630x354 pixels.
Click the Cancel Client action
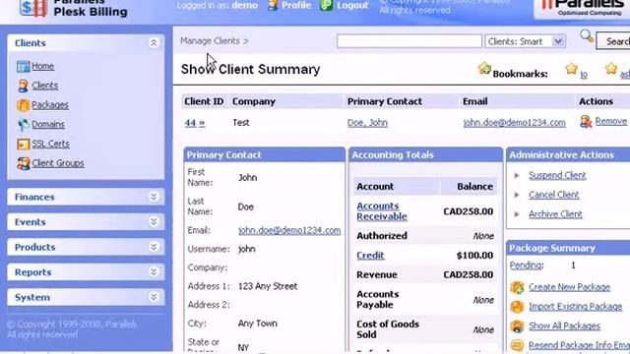pos(554,195)
